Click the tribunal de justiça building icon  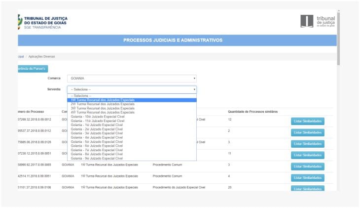pos(307,21)
